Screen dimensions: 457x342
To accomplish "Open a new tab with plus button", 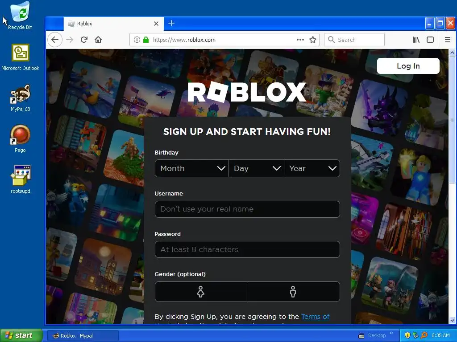I will [x=171, y=23].
